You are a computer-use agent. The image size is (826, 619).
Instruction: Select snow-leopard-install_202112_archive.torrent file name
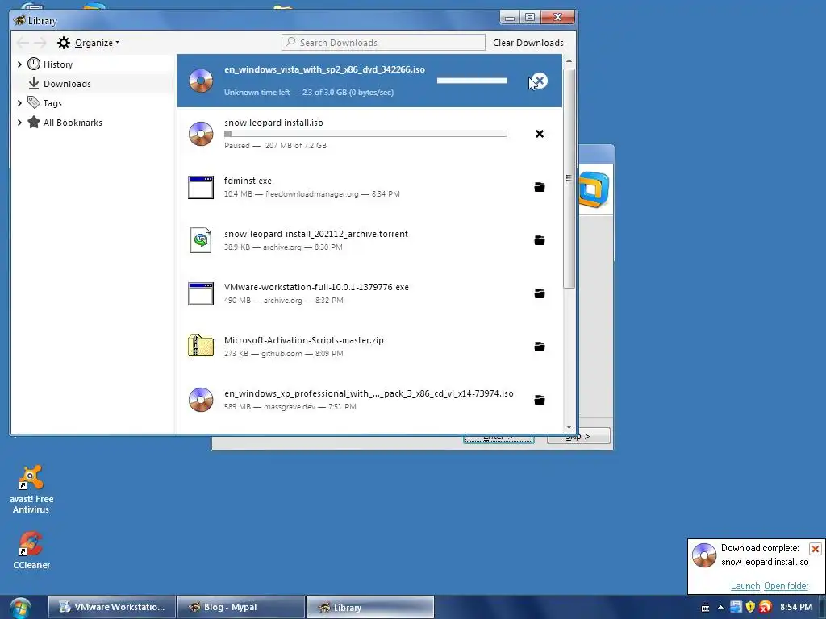click(x=316, y=234)
